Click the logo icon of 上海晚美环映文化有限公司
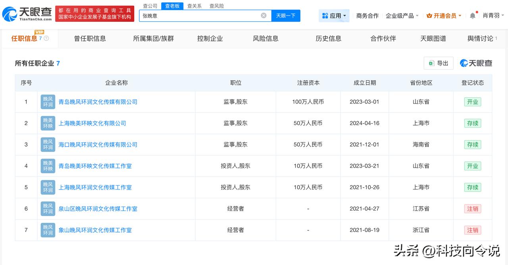Image resolution: width=508 pixels, height=265 pixels. coord(48,123)
